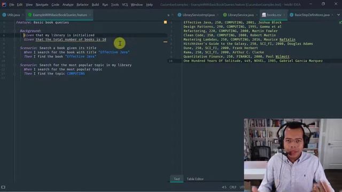The image size is (342, 192).
Task: Switch to the LibraryServiceImpl.java tab
Action: 198,15
